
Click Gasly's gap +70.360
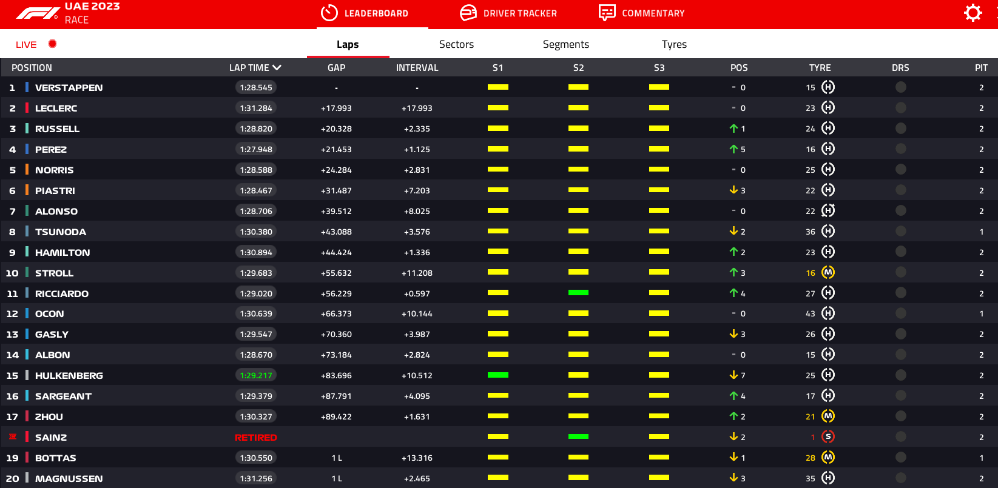point(336,334)
